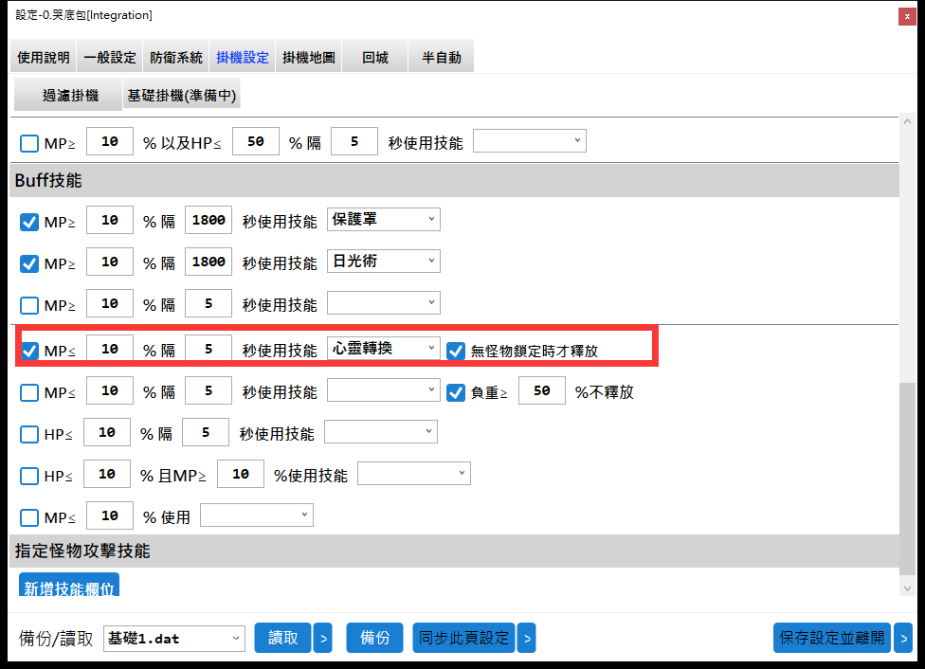
Task: Select the 基礎掛機(準備中) sub-tab
Action: 182,96
